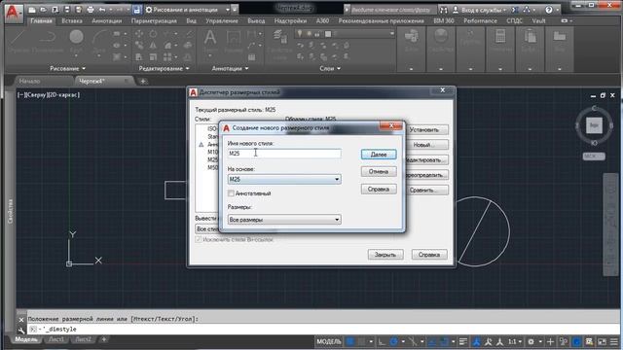Expand the Рисование panel
The width and height of the screenshot is (623, 350).
point(67,69)
